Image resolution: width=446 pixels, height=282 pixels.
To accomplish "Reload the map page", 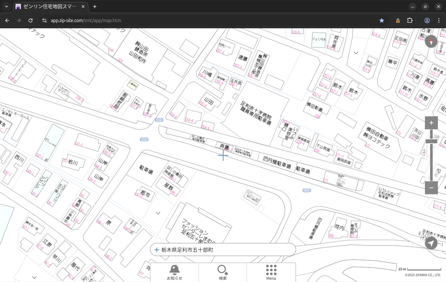I will [x=31, y=20].
